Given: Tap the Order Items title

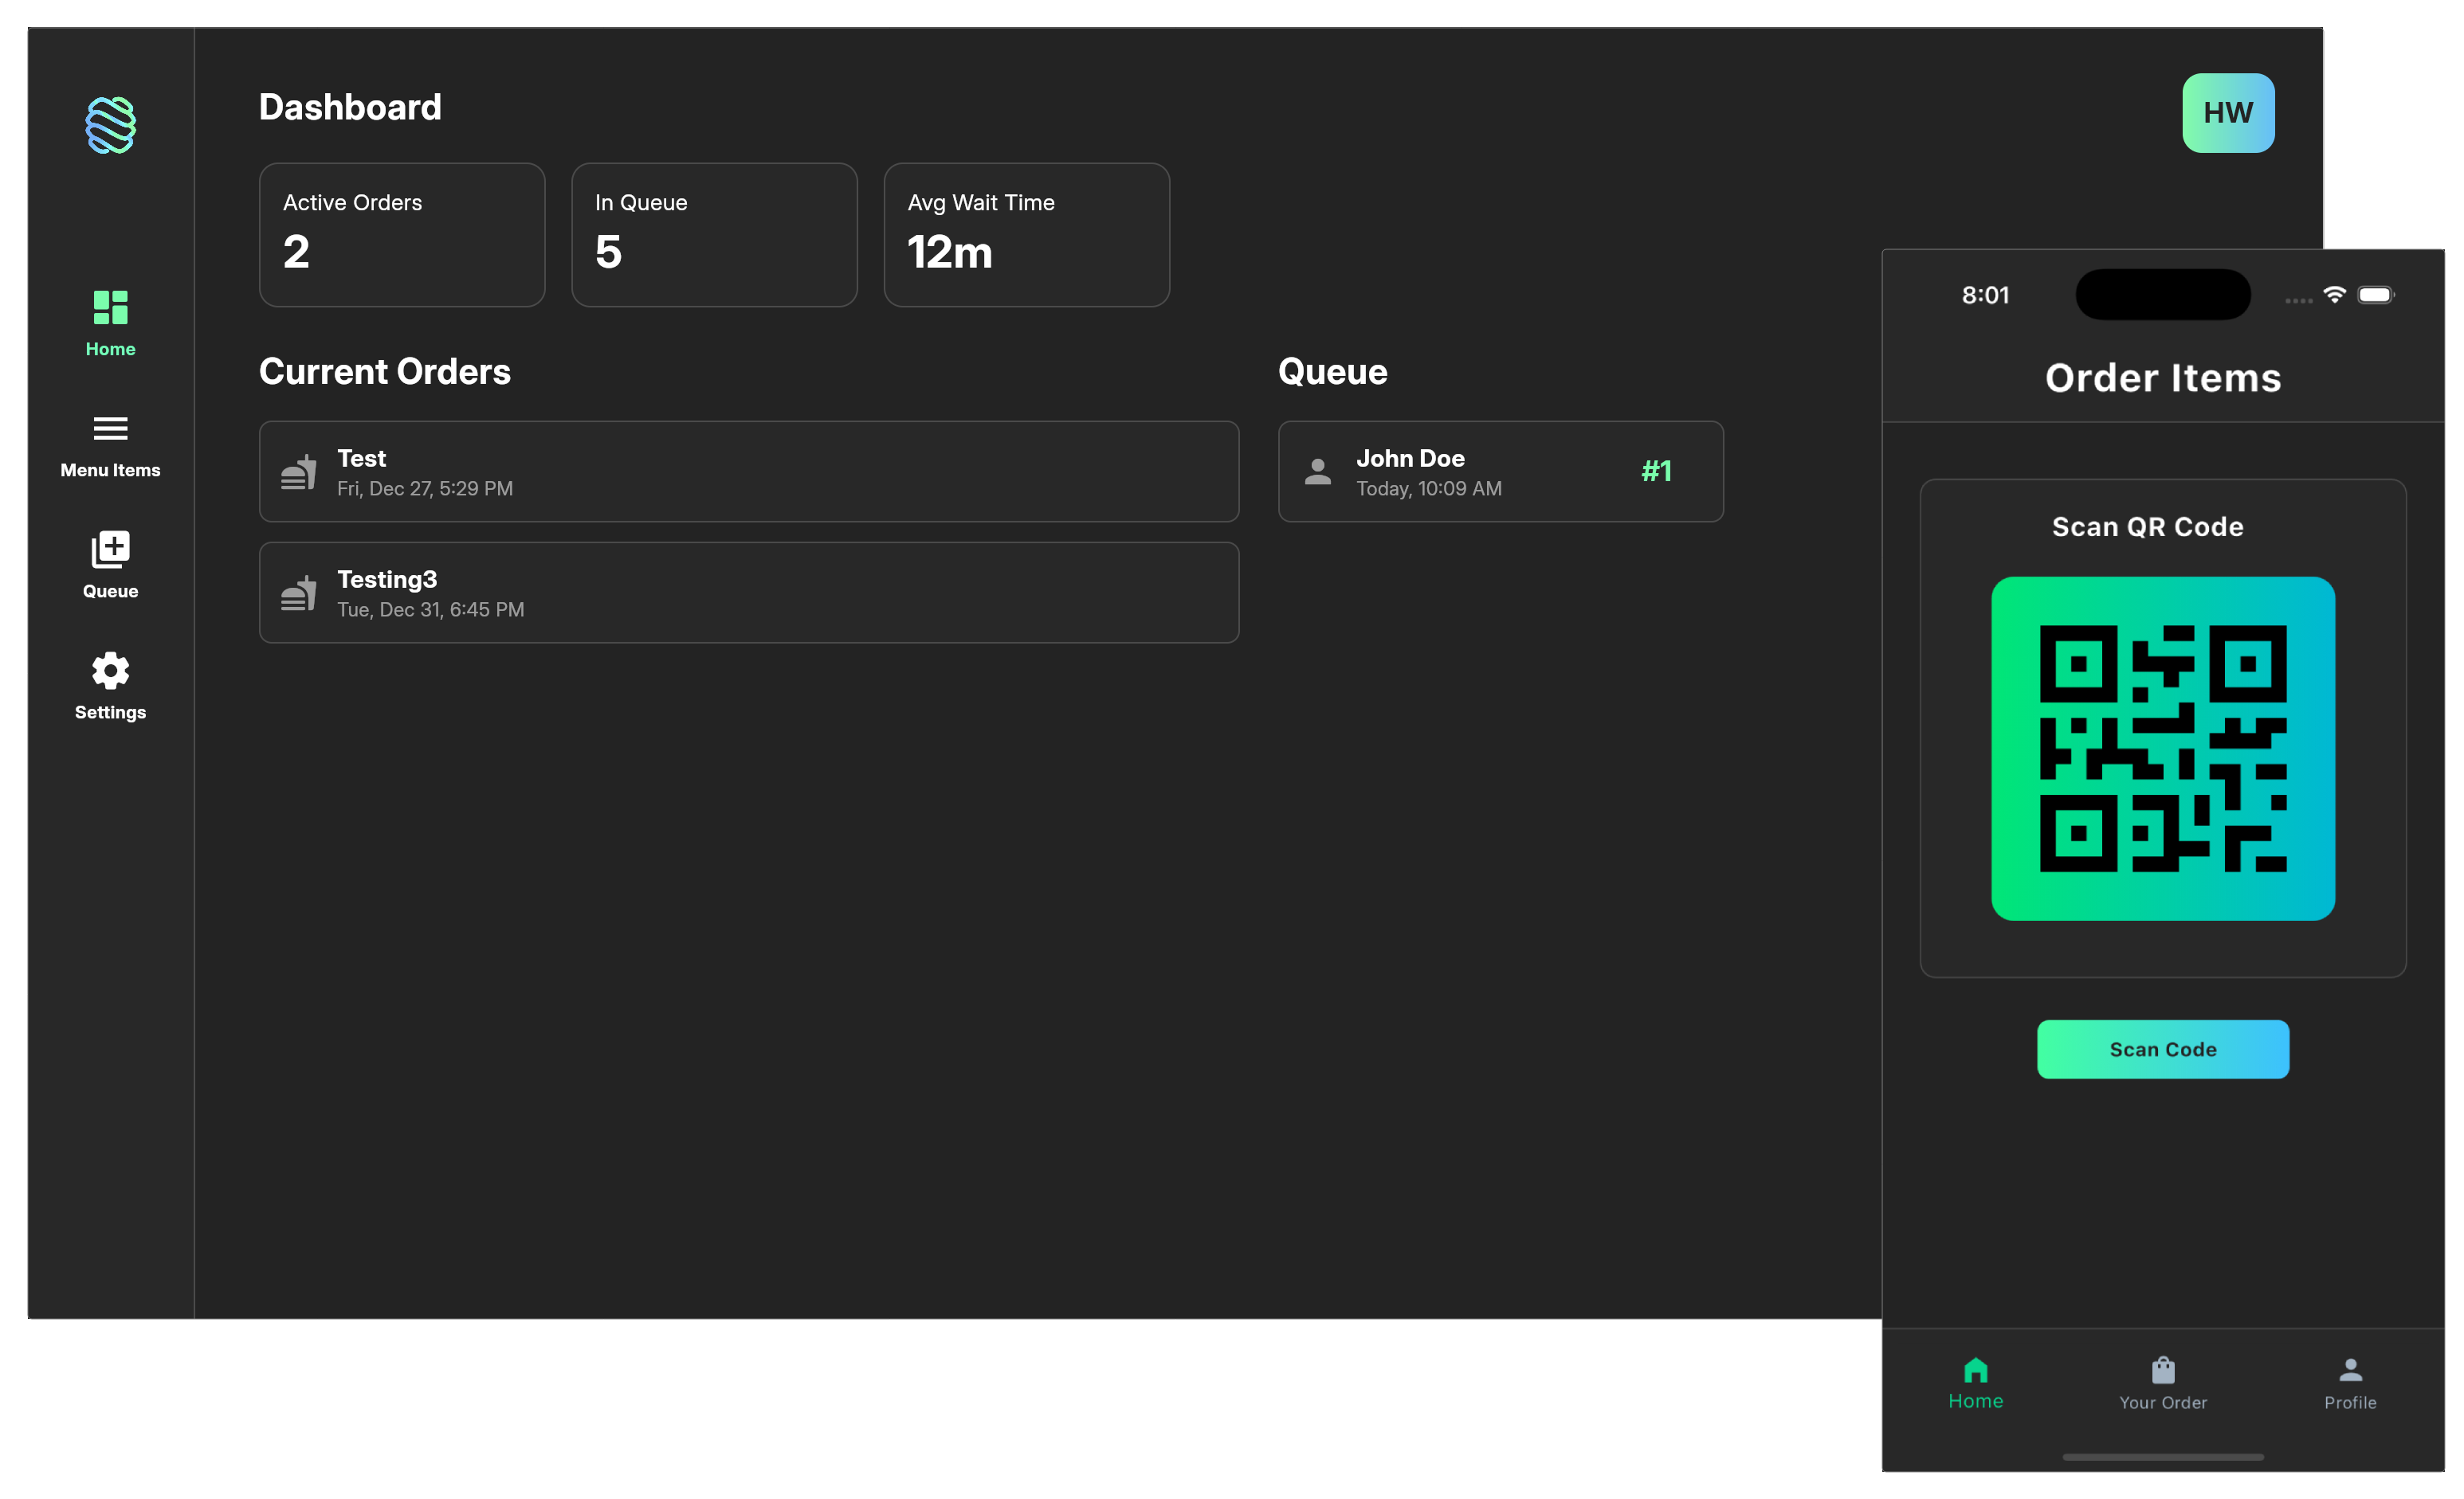Looking at the screenshot, I should tap(2163, 378).
